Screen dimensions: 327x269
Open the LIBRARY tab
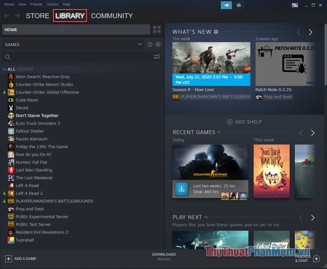pyautogui.click(x=70, y=16)
